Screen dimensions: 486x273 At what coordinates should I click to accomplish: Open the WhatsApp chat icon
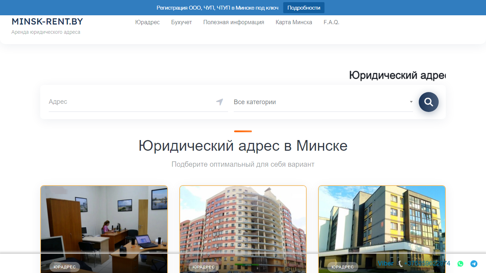[460, 264]
